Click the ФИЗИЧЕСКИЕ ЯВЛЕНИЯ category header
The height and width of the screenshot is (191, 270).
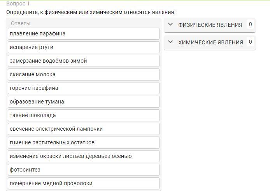(210, 25)
